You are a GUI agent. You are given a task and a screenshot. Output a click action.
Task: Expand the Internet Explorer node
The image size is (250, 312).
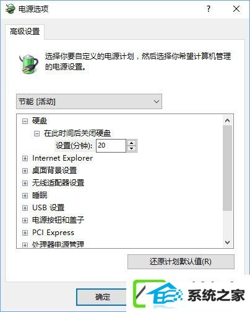25,159
